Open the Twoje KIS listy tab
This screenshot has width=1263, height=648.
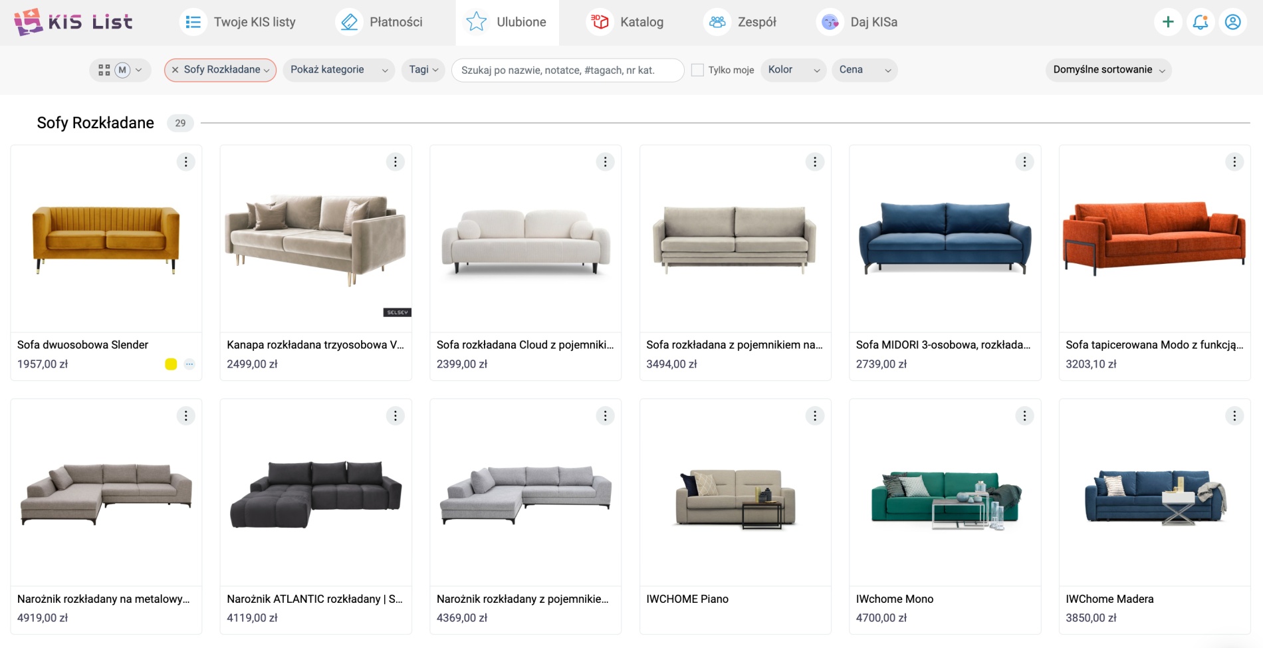click(238, 22)
